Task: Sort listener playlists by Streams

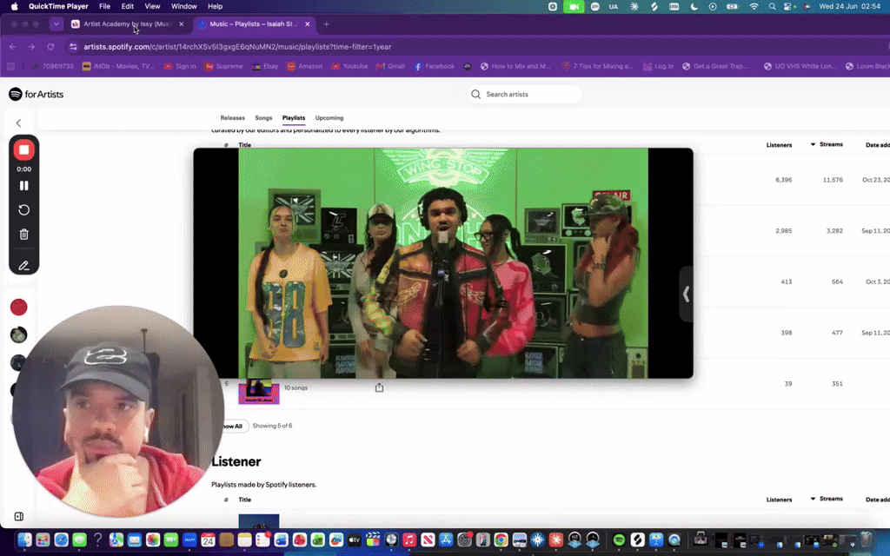Action: pos(827,499)
